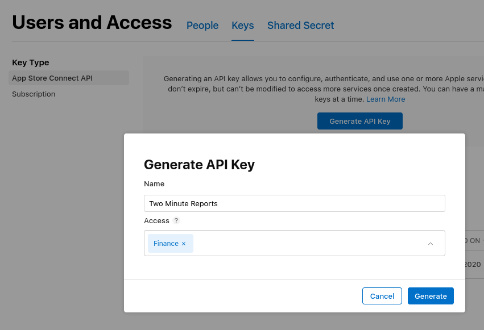
Task: Select the key row ending in 2020
Action: (474, 264)
